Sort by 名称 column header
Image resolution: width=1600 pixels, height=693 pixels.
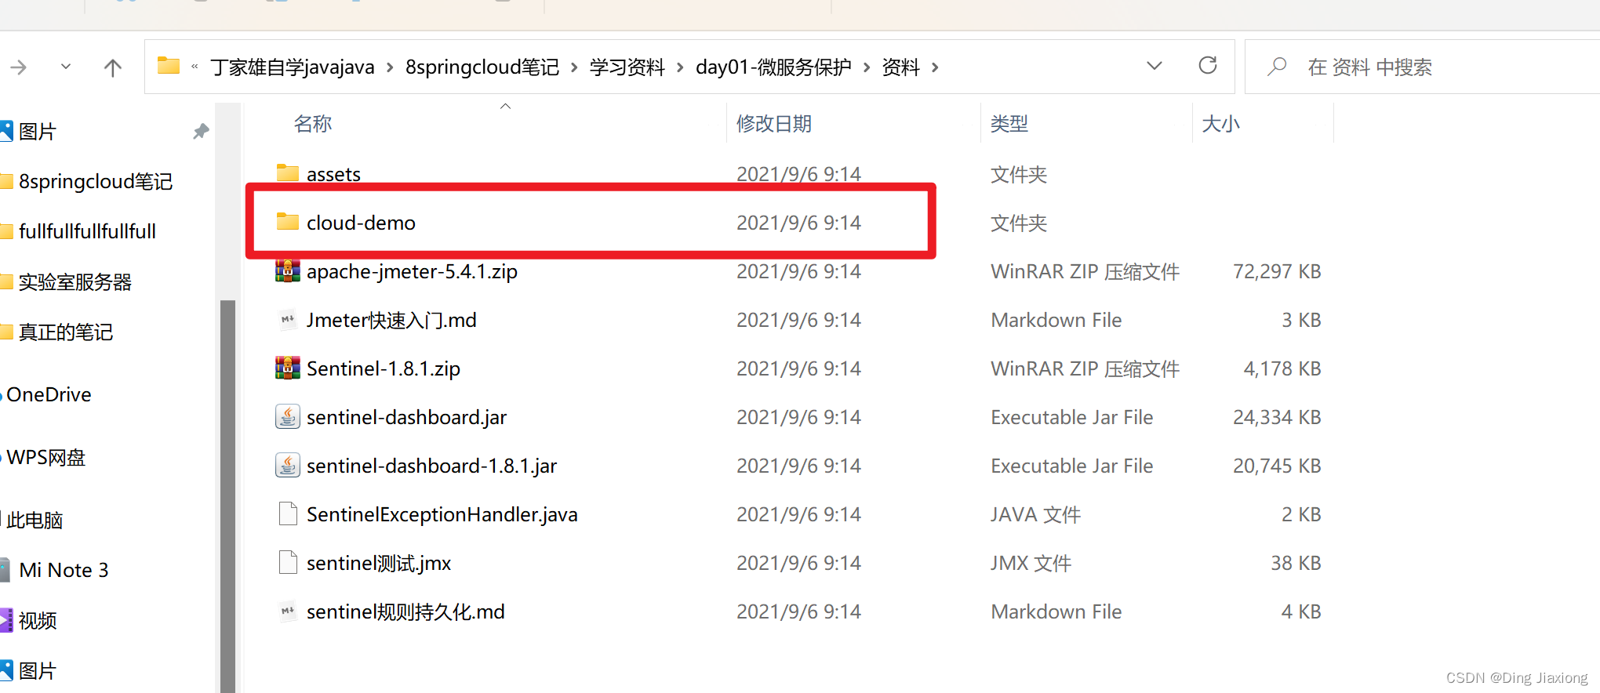(x=313, y=123)
